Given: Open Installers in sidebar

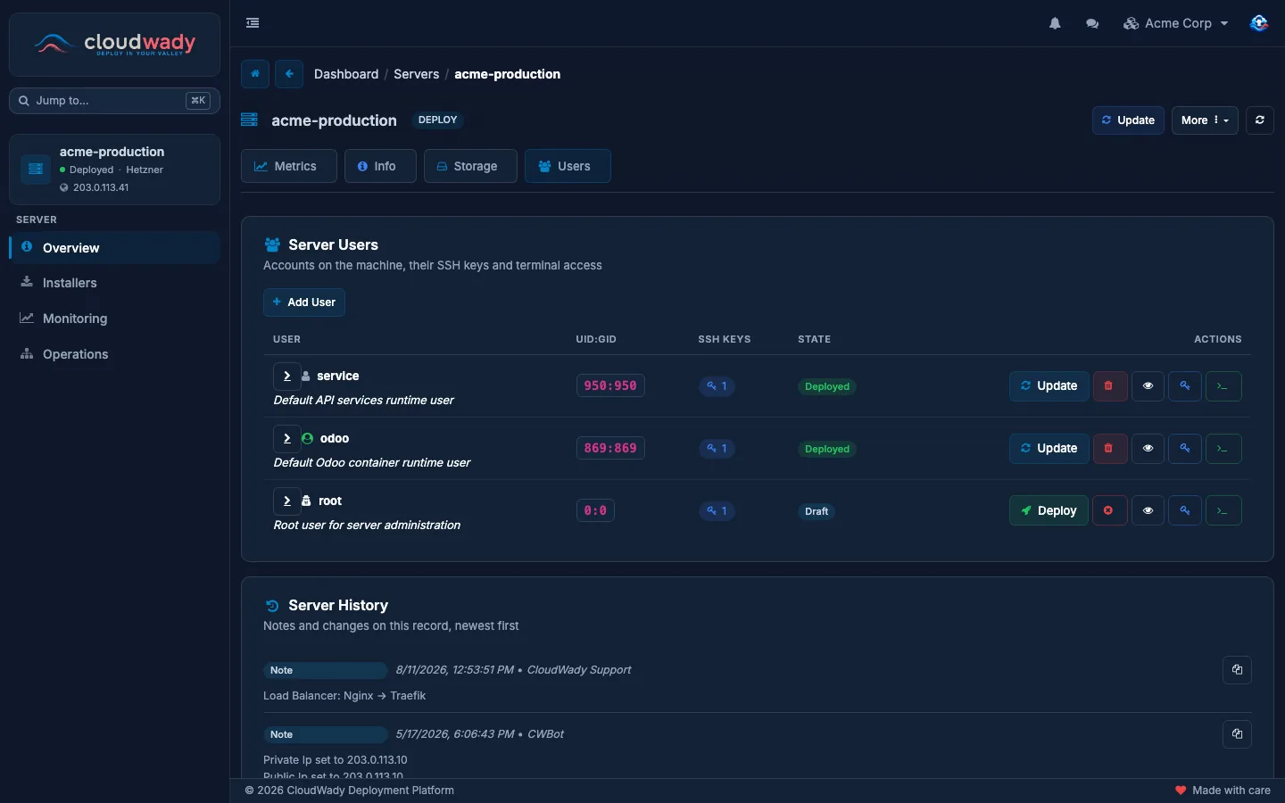Looking at the screenshot, I should pos(114,283).
